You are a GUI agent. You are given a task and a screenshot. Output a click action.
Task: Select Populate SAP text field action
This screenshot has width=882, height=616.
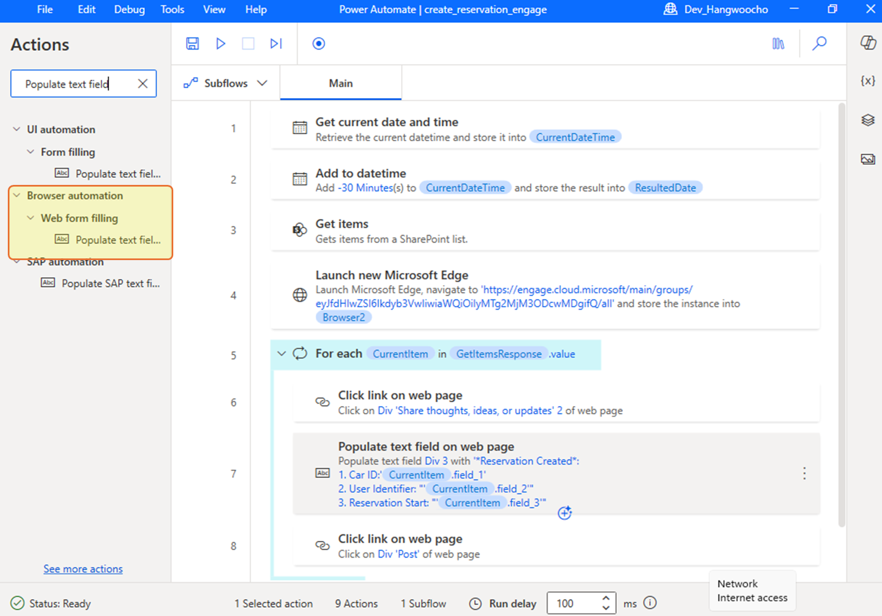click(x=100, y=283)
